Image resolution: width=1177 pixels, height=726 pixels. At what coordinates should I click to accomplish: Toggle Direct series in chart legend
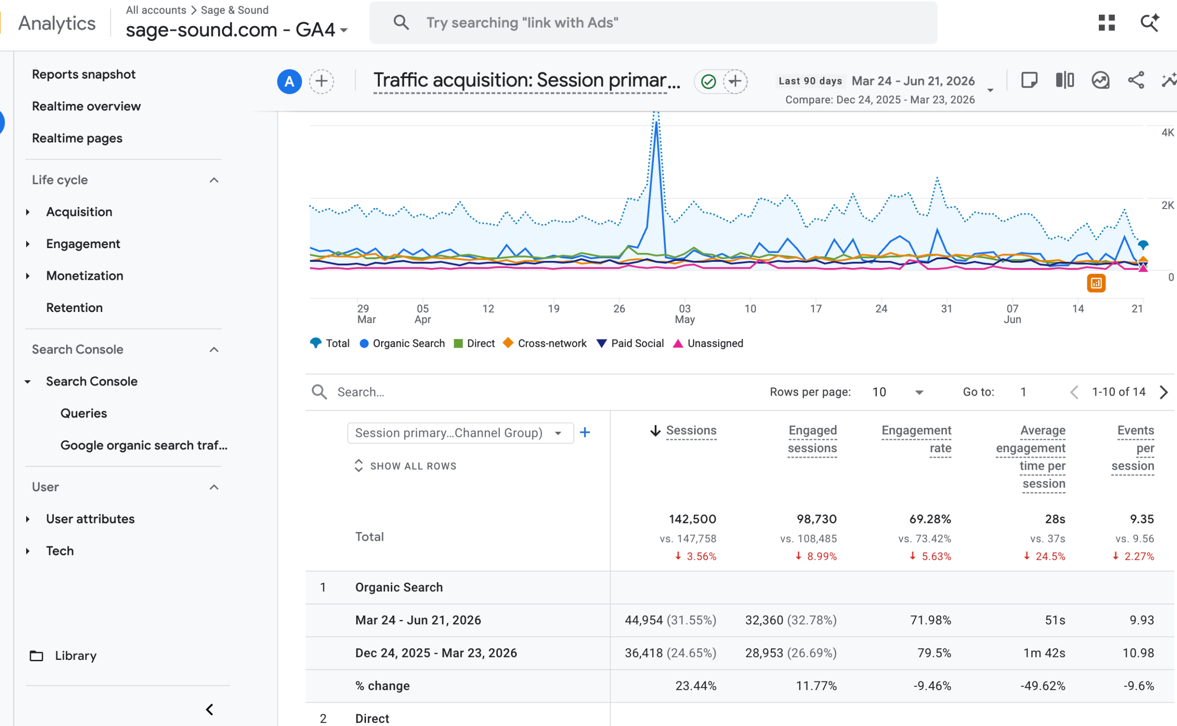point(474,343)
